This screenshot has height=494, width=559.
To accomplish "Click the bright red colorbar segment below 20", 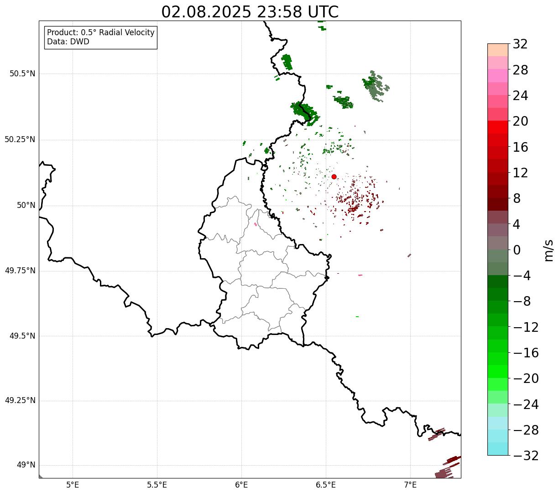I will 498,127.
